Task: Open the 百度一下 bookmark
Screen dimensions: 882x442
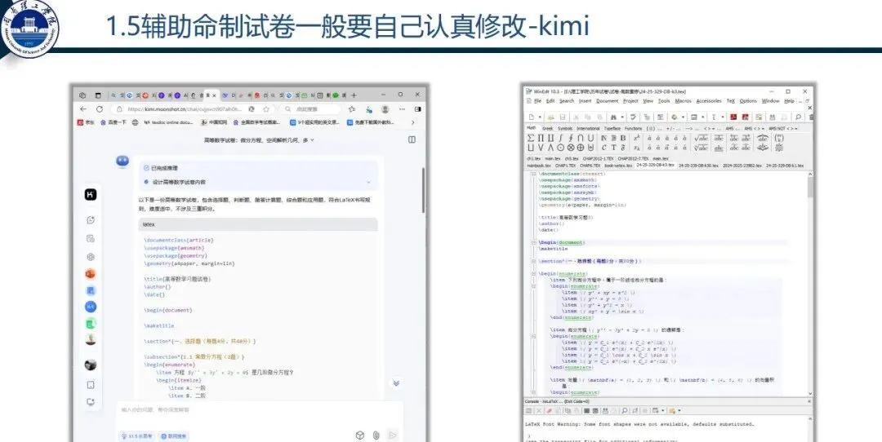Action: pyautogui.click(x=113, y=122)
